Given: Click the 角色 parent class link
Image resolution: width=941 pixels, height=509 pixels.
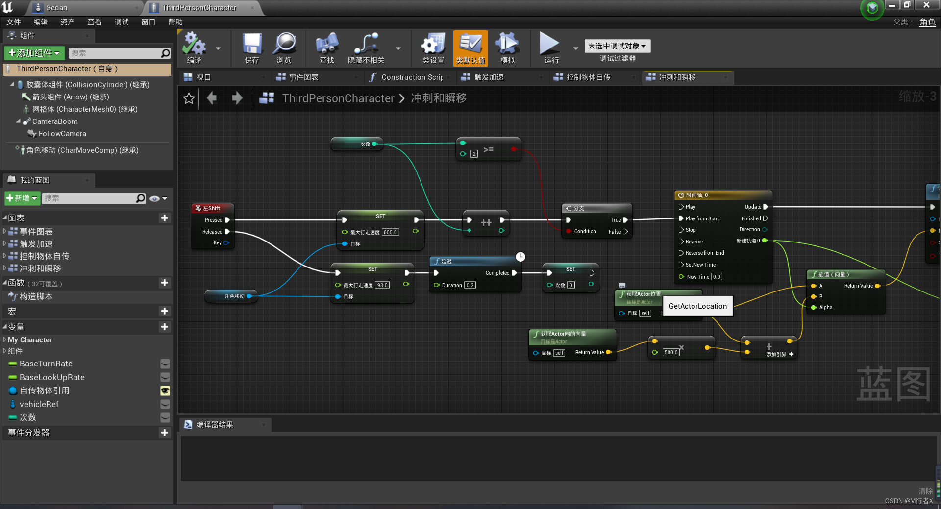Looking at the screenshot, I should [x=927, y=22].
